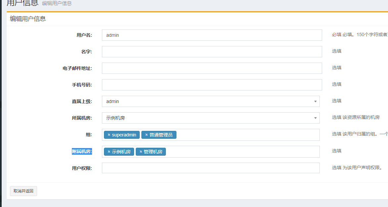
Task: Remove the superadmin group tag
Action: coord(109,135)
